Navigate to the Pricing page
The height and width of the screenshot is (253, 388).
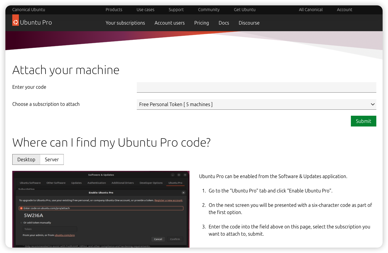pyautogui.click(x=201, y=23)
